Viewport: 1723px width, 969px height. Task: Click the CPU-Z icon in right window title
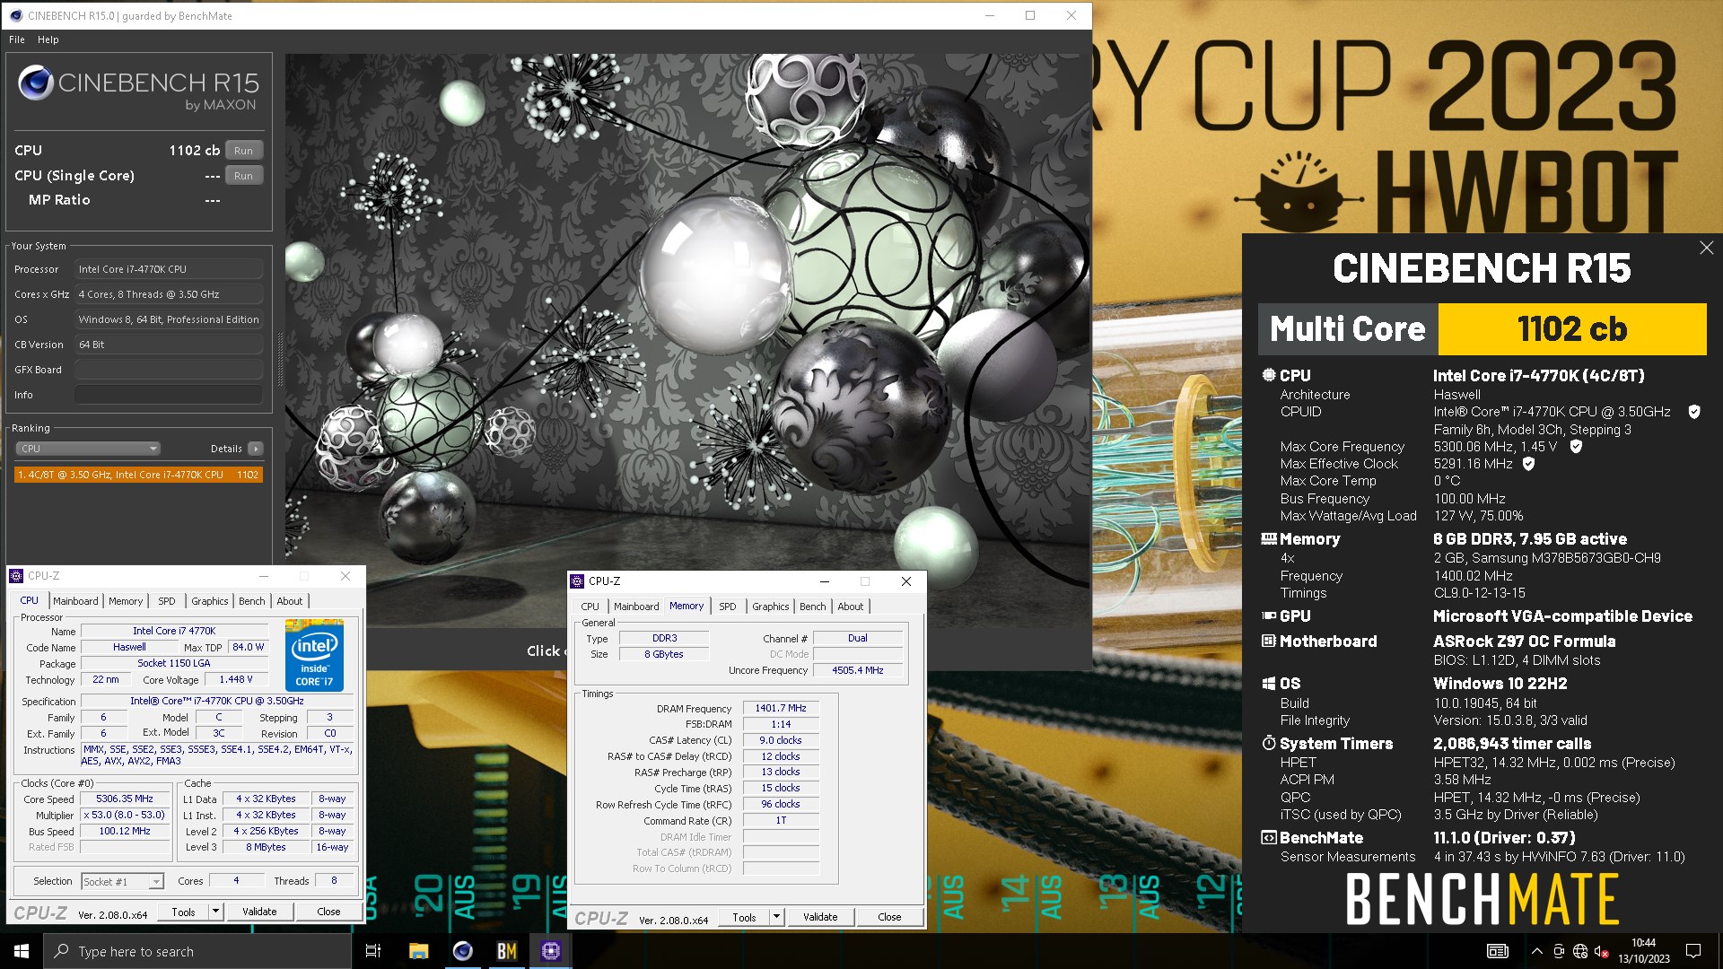(577, 581)
